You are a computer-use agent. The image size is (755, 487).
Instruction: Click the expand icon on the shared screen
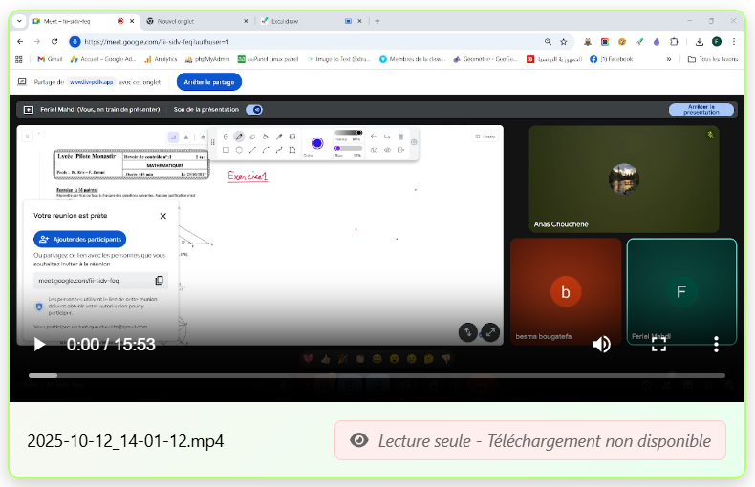(x=490, y=332)
